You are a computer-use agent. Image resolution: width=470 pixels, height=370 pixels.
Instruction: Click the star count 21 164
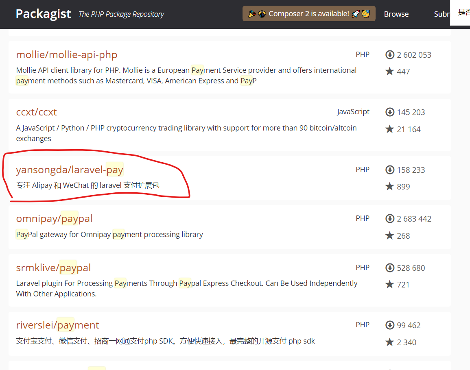(409, 129)
